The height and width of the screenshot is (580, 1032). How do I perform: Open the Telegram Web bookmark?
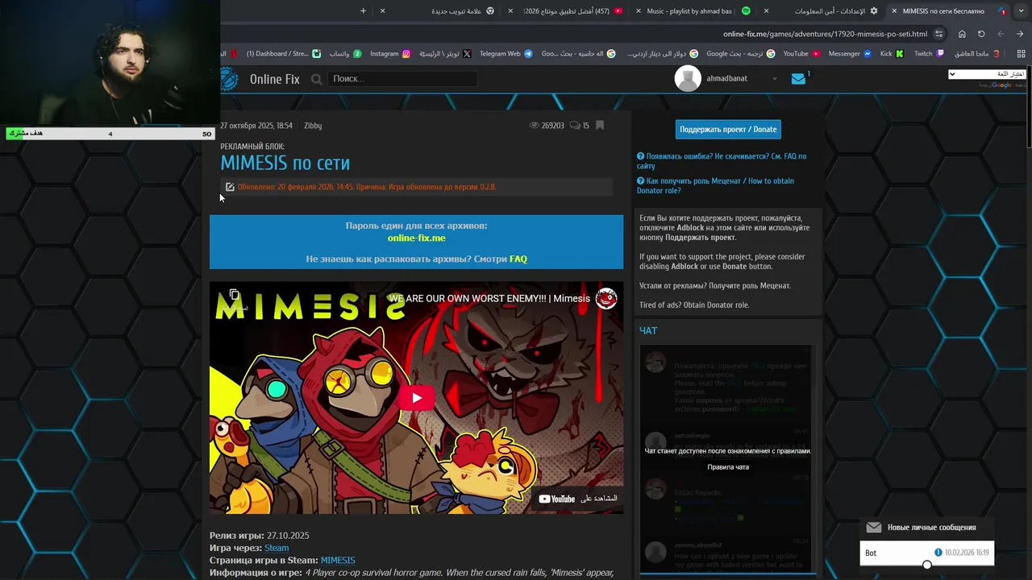click(x=506, y=54)
